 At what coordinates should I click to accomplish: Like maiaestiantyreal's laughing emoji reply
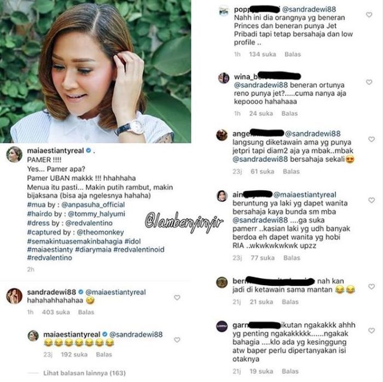point(177,340)
